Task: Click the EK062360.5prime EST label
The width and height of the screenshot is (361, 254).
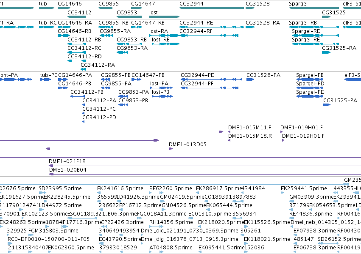Action: click(x=71, y=248)
